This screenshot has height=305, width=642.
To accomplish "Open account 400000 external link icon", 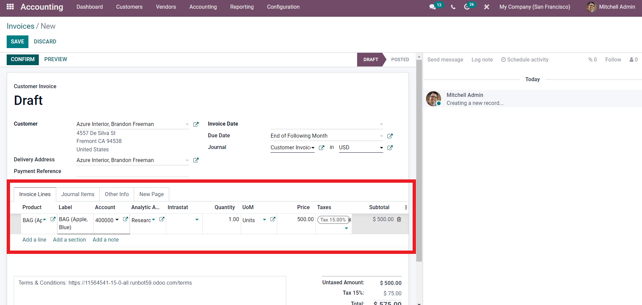I will tap(125, 219).
